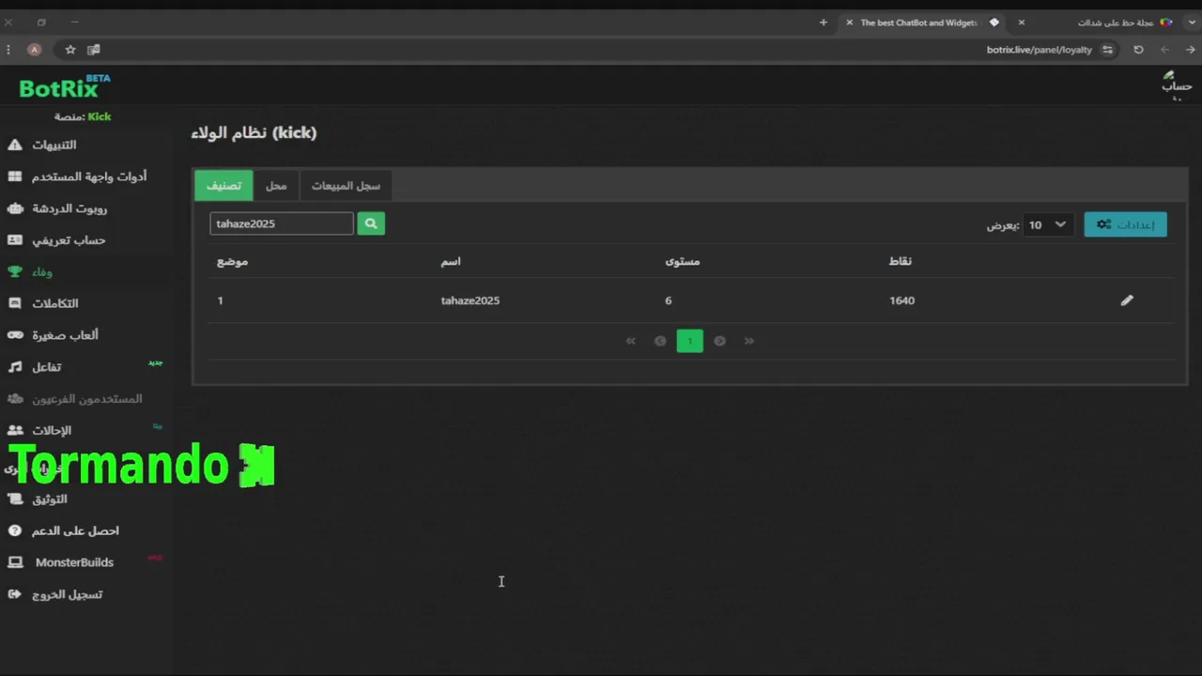Open the التوثيق documentation sidebar item
This screenshot has width=1202, height=676.
[38, 499]
